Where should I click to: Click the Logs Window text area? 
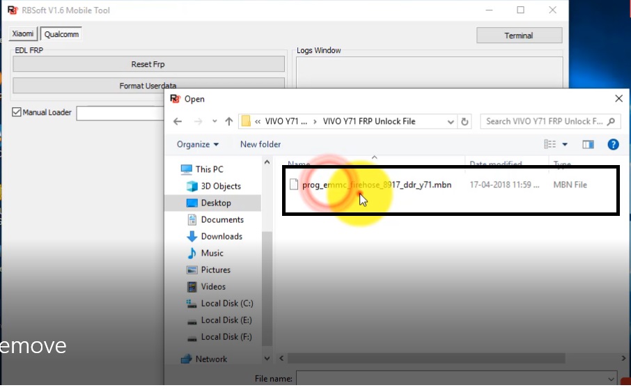[430, 72]
